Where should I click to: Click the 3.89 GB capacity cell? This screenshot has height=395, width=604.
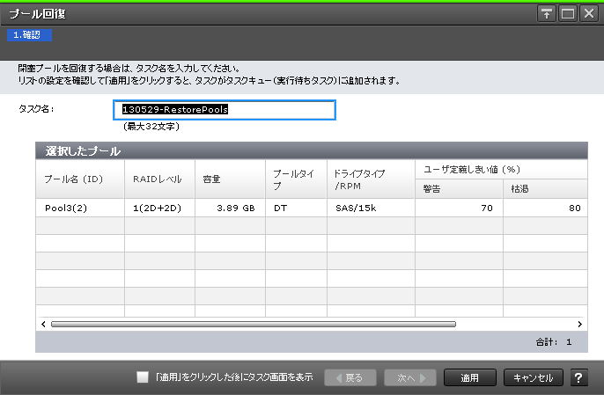(x=231, y=208)
